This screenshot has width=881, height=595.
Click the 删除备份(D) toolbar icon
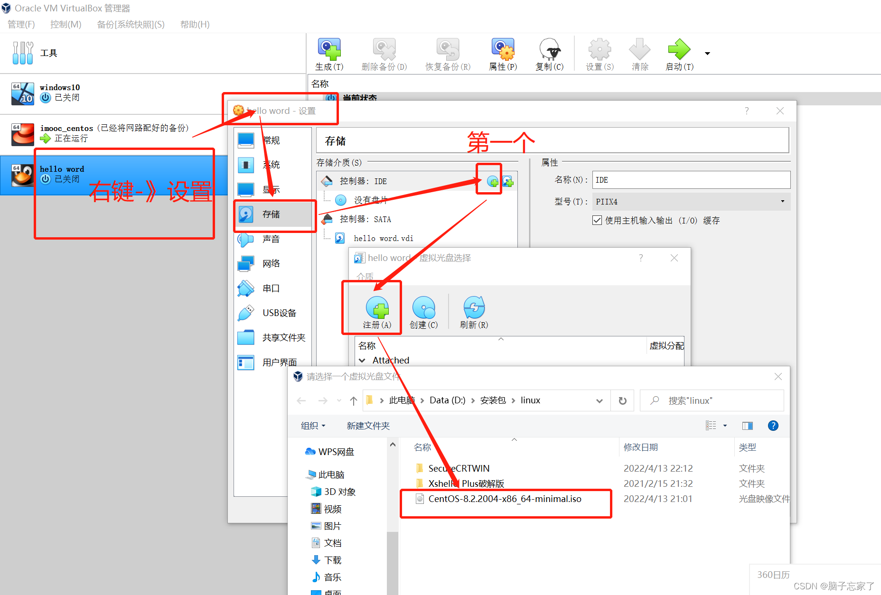(x=384, y=49)
